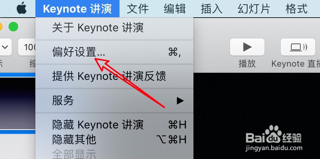Screen dimensions: 320x159
Task: Click the Keynote Live broadcast icon
Action: [x=298, y=47]
